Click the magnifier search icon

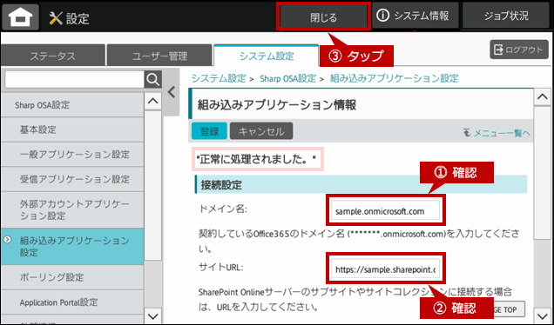pos(153,80)
